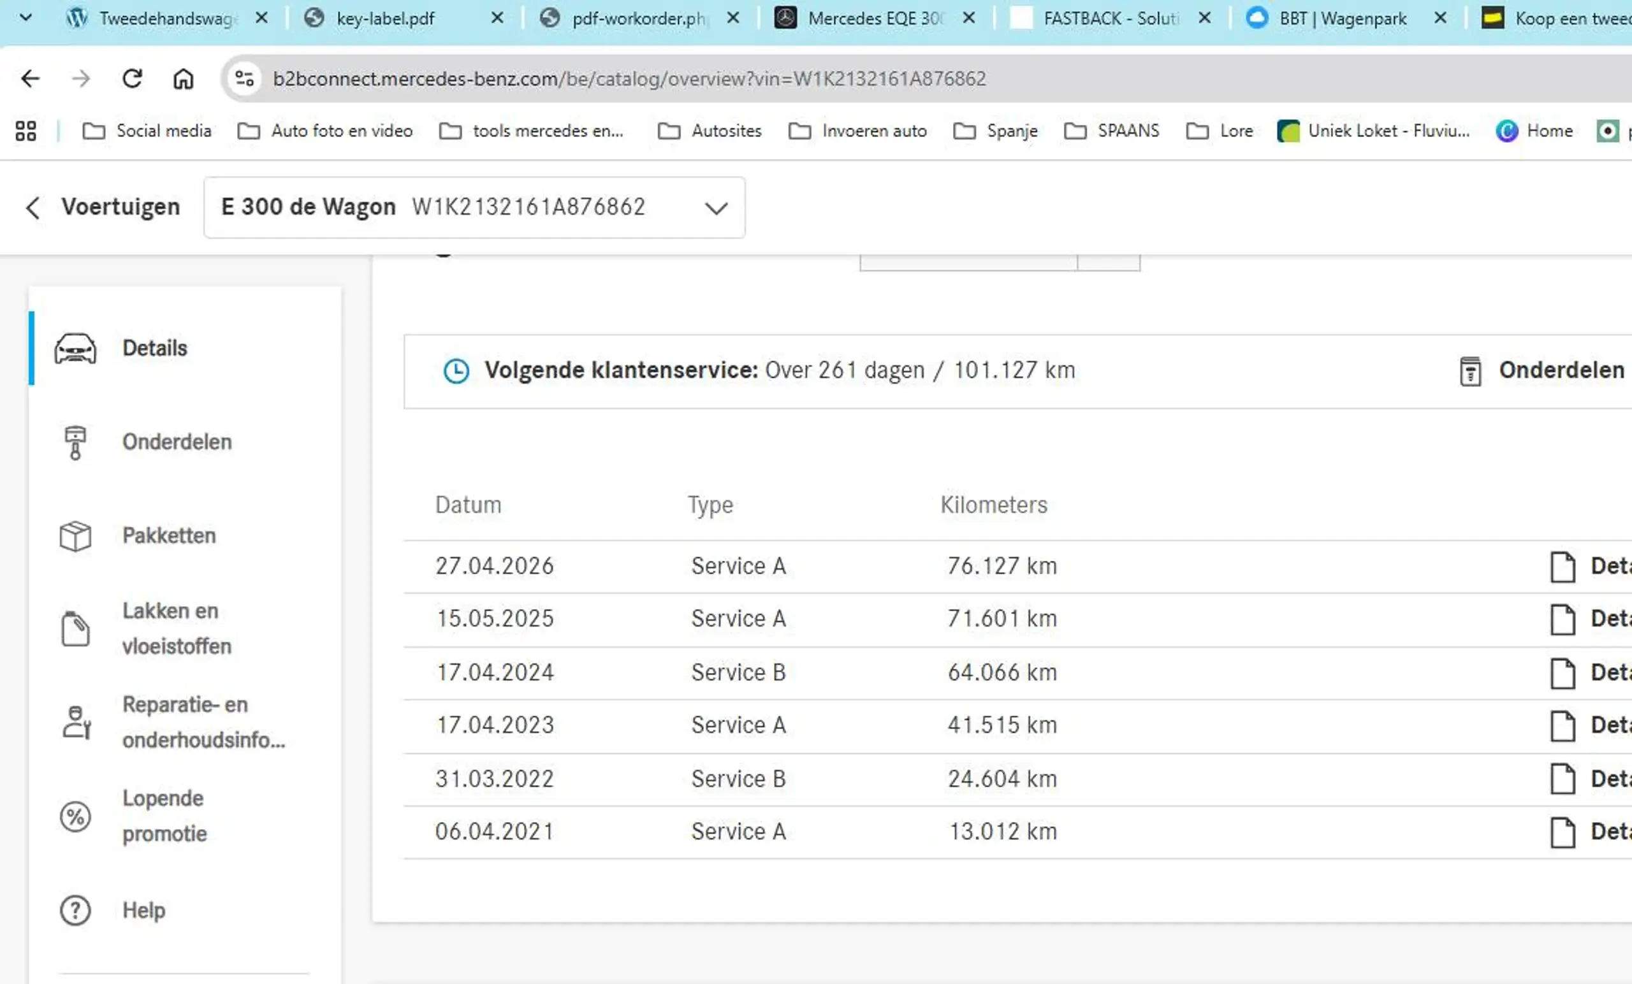Select the 17.04.2024 date cell
This screenshot has height=984, width=1632.
(x=495, y=673)
